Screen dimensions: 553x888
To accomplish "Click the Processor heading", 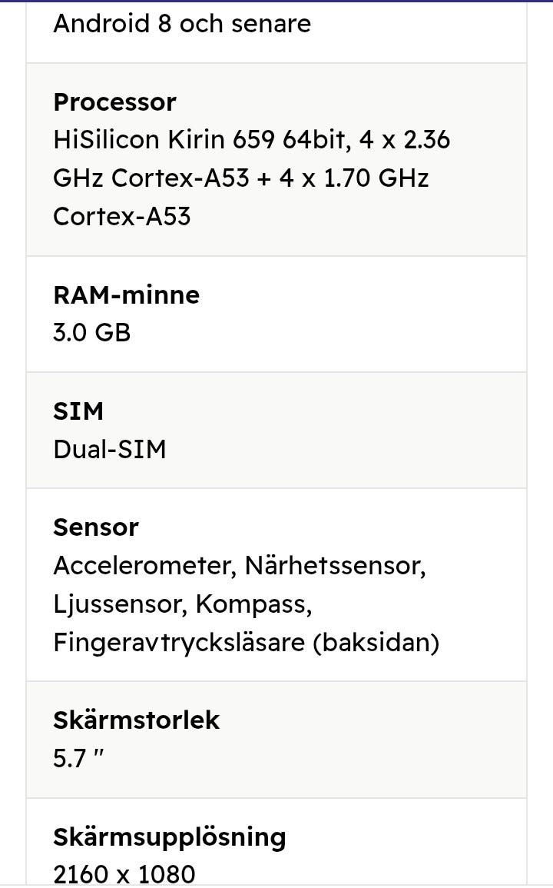I will coord(114,102).
